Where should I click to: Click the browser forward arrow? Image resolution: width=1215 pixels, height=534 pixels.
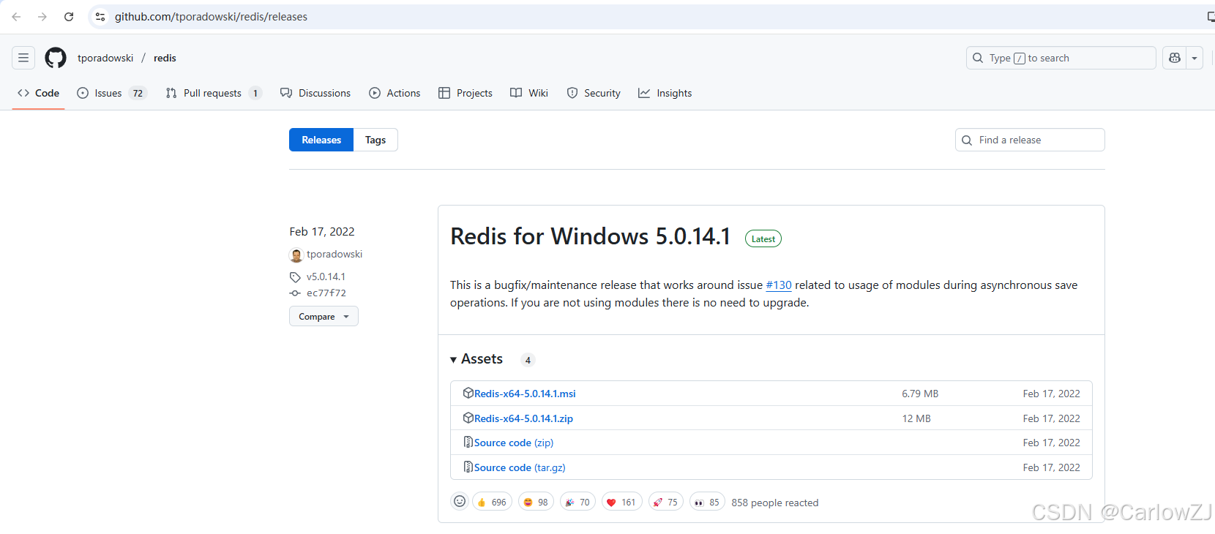[x=42, y=17]
